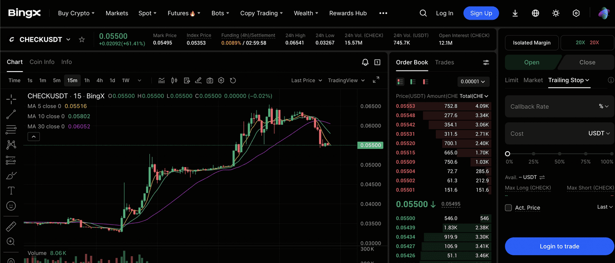Click the price alert bell icon

[x=365, y=62]
